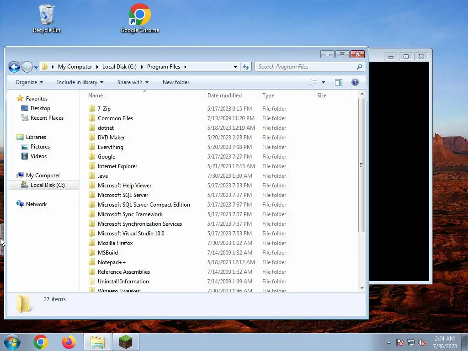
Task: Click the file list scroll down arrow
Action: (362, 288)
